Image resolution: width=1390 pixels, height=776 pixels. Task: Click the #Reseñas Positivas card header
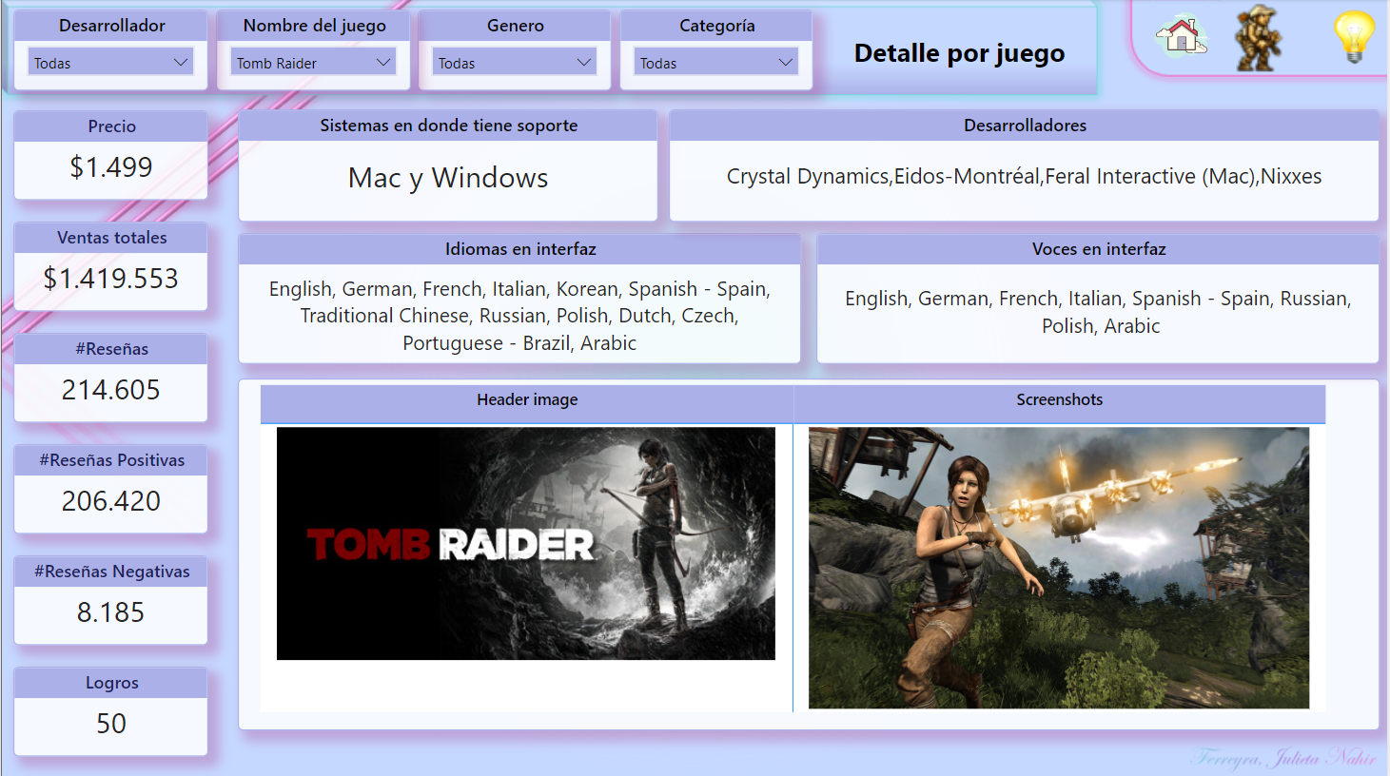[111, 460]
